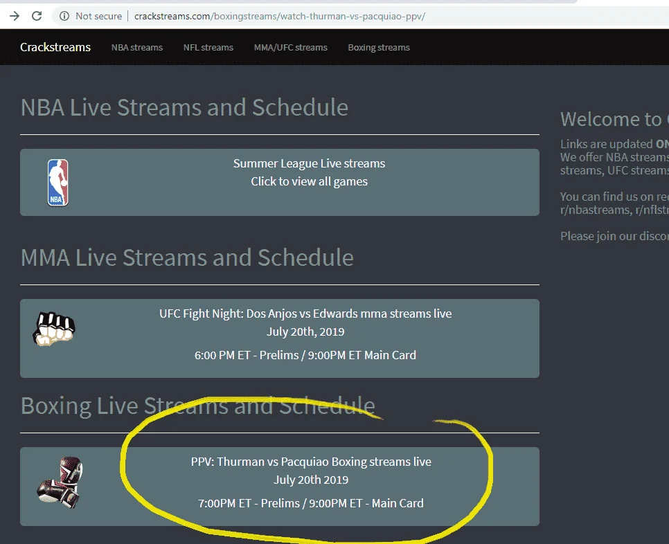Click the boxing gloves icon
The width and height of the screenshot is (669, 544).
click(x=60, y=482)
